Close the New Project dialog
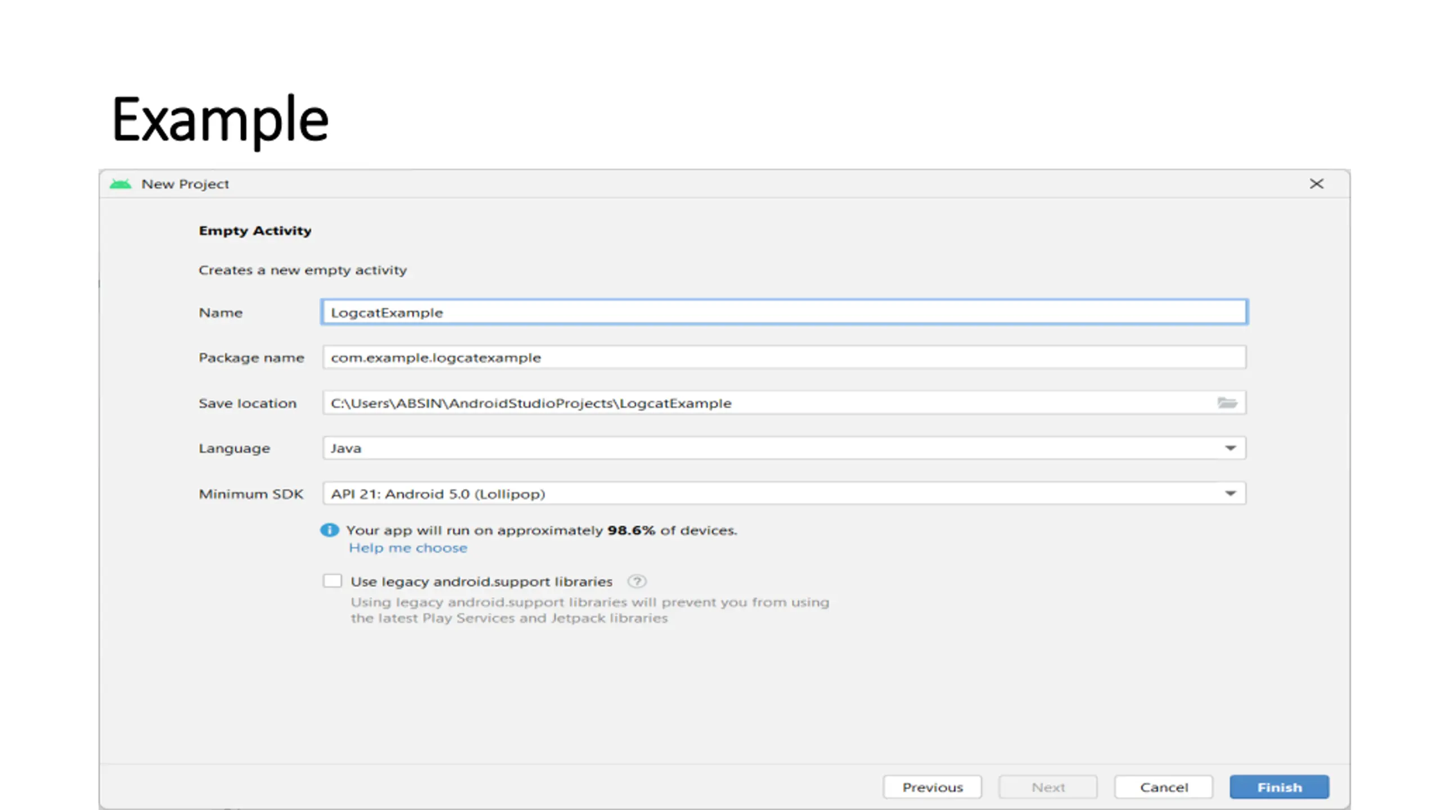The width and height of the screenshot is (1441, 810). tap(1316, 184)
